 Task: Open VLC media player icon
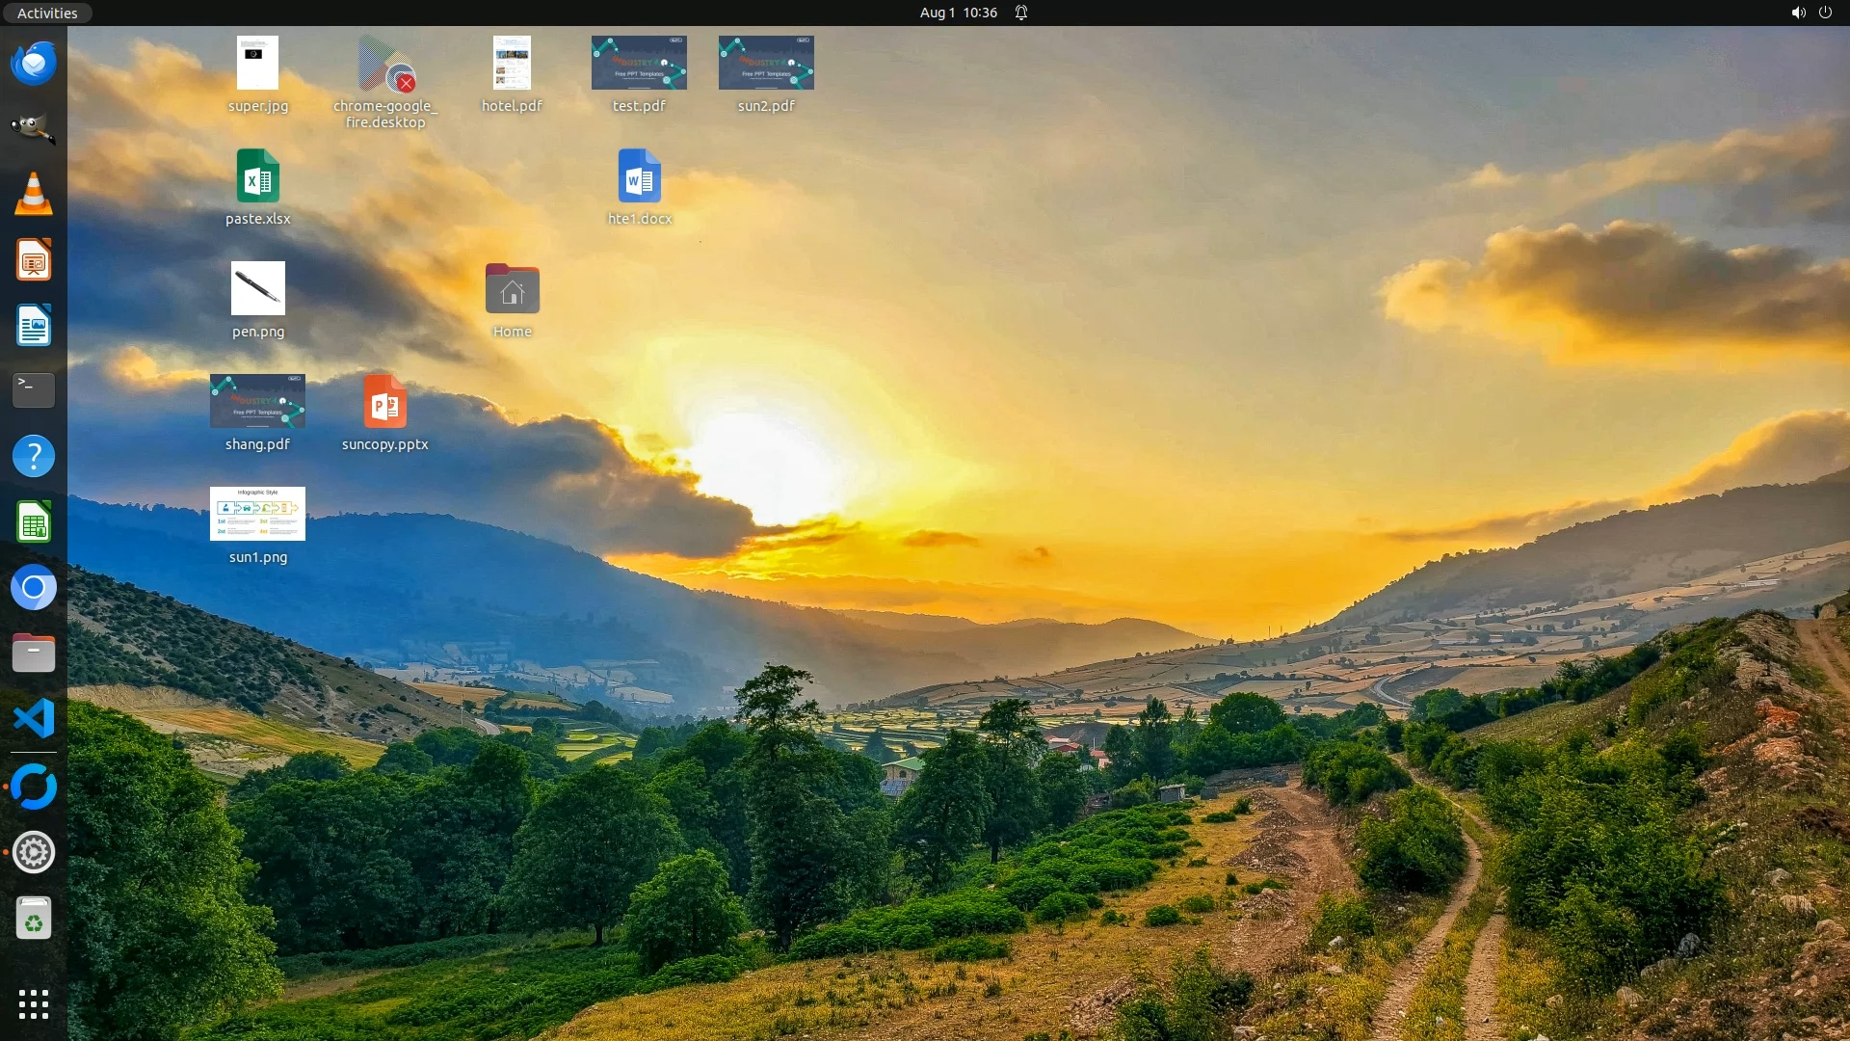(x=34, y=195)
